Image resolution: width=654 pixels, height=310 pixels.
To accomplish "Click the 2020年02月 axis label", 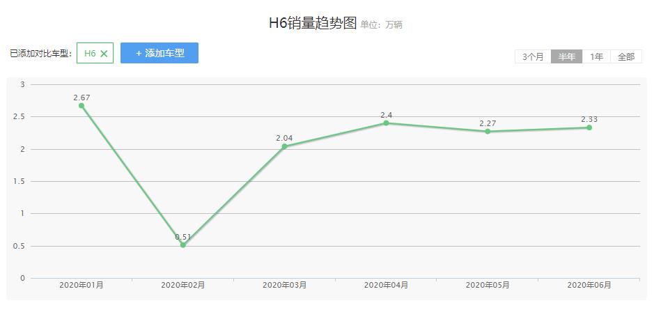I will [x=182, y=286].
